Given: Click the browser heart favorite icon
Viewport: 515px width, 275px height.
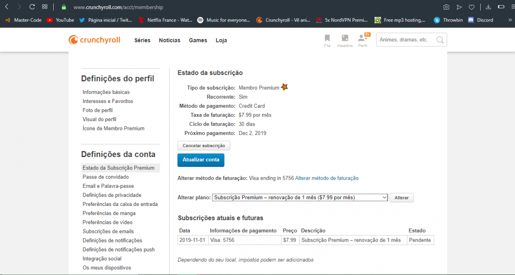Looking at the screenshot, I should click(471, 7).
